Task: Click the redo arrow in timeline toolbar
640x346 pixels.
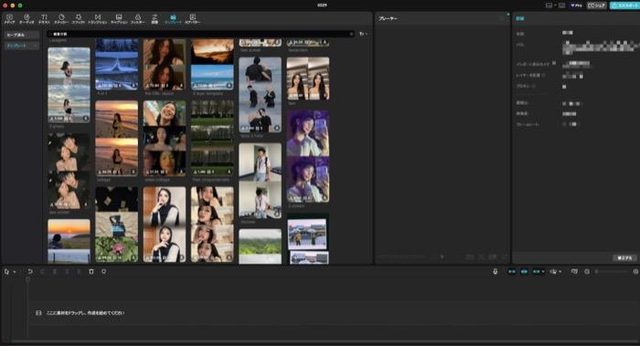Action: point(42,271)
